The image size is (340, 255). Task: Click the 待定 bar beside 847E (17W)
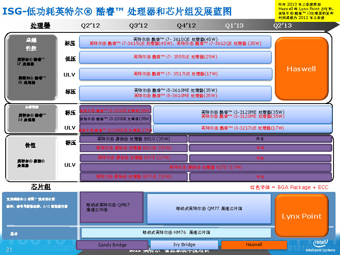tap(260, 158)
